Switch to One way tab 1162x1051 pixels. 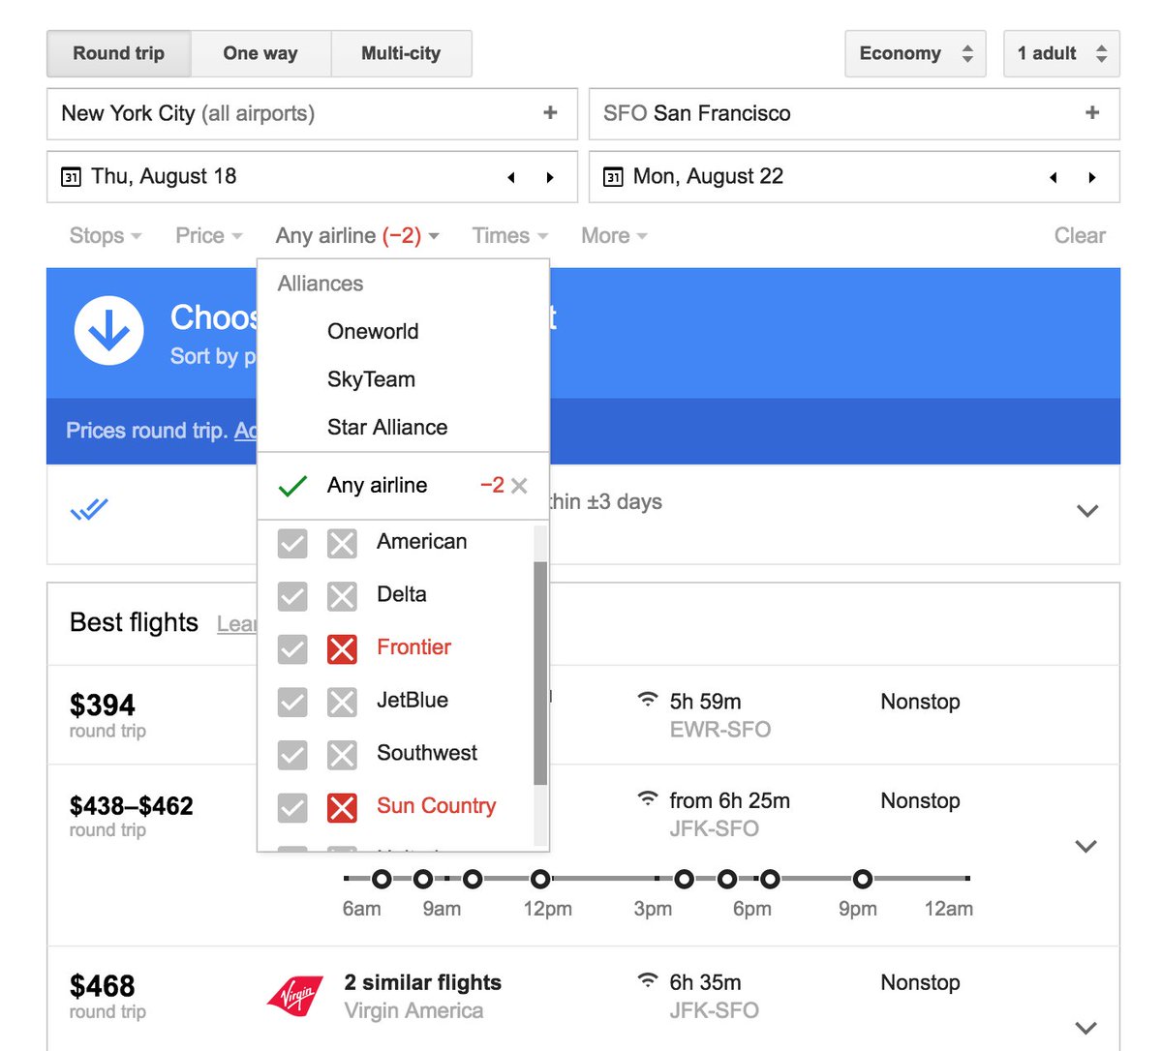[260, 53]
